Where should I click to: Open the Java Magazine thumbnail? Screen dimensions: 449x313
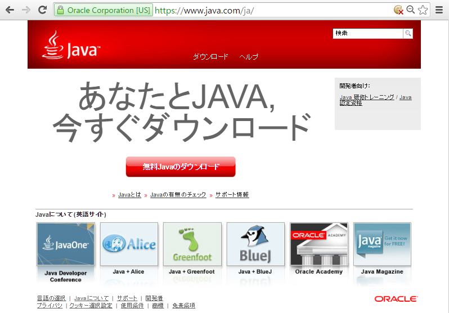382,244
